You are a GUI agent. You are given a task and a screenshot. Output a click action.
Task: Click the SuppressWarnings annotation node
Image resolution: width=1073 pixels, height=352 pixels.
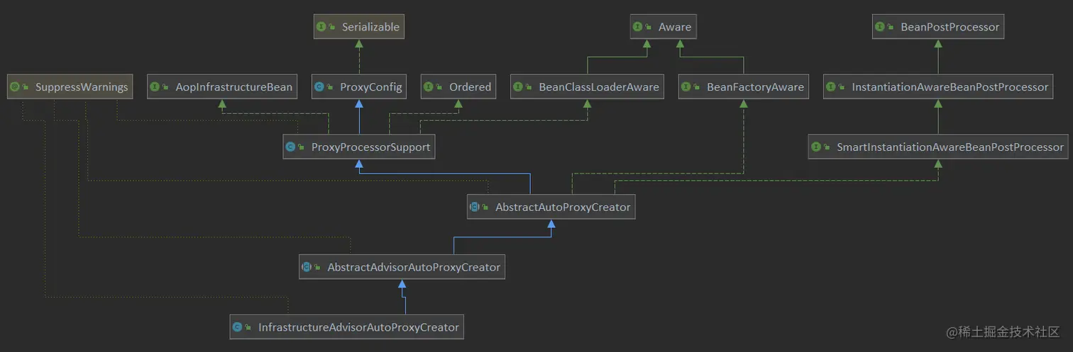point(70,87)
